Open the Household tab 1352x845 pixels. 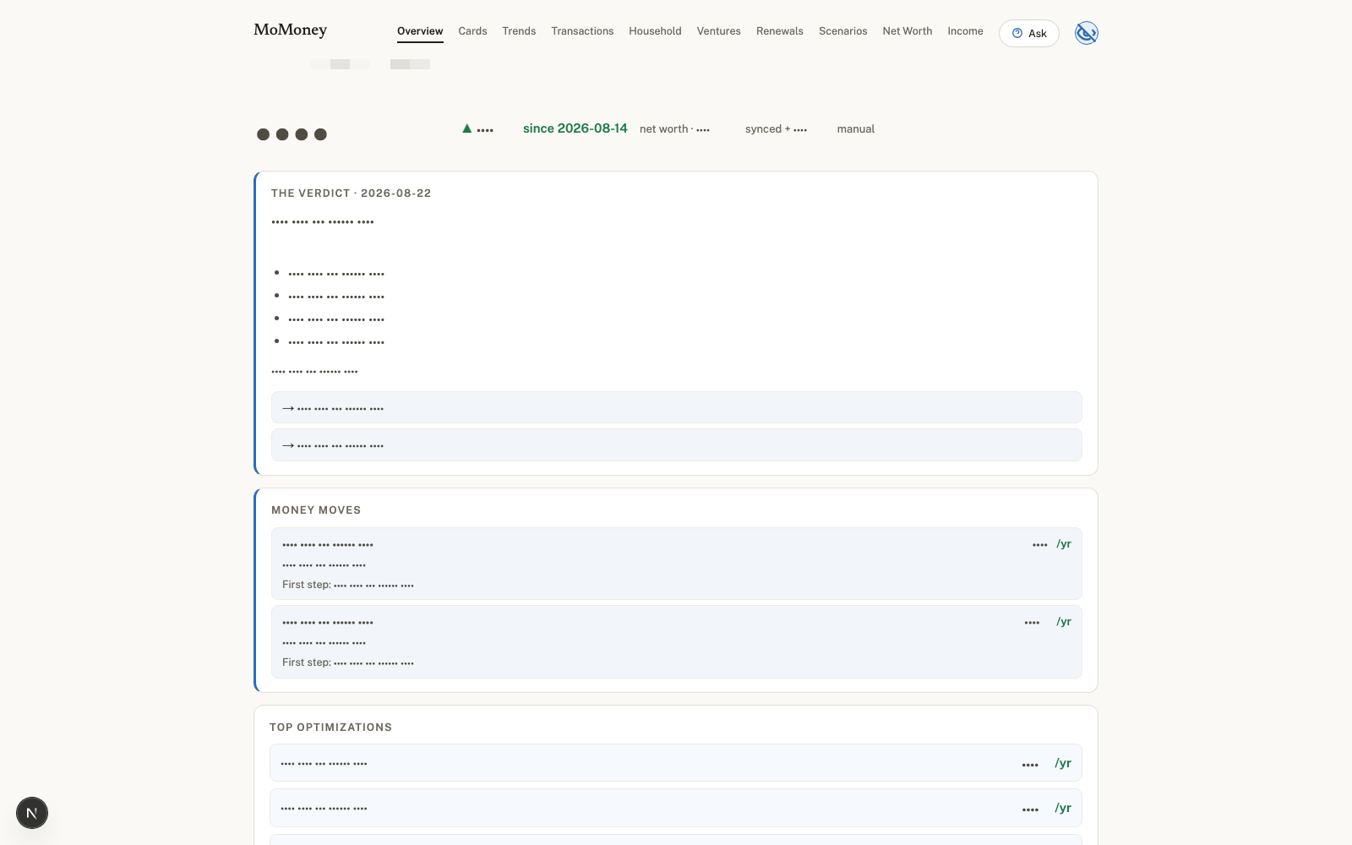[x=655, y=31]
